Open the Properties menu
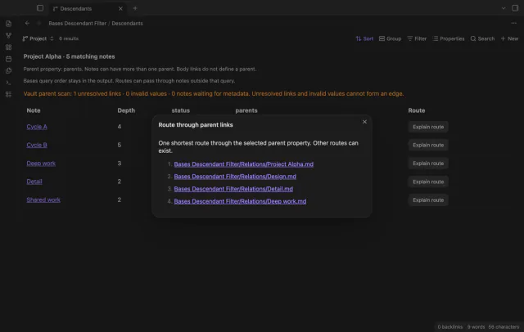Viewport: 524px width, 332px height. [x=448, y=38]
